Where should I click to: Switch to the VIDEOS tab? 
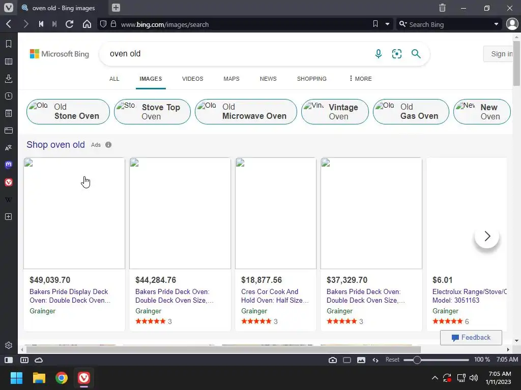click(x=193, y=79)
